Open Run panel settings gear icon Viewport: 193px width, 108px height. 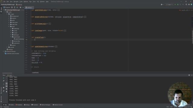(189, 75)
